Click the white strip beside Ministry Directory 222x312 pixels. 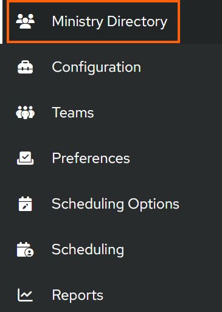pyautogui.click(x=1, y=22)
